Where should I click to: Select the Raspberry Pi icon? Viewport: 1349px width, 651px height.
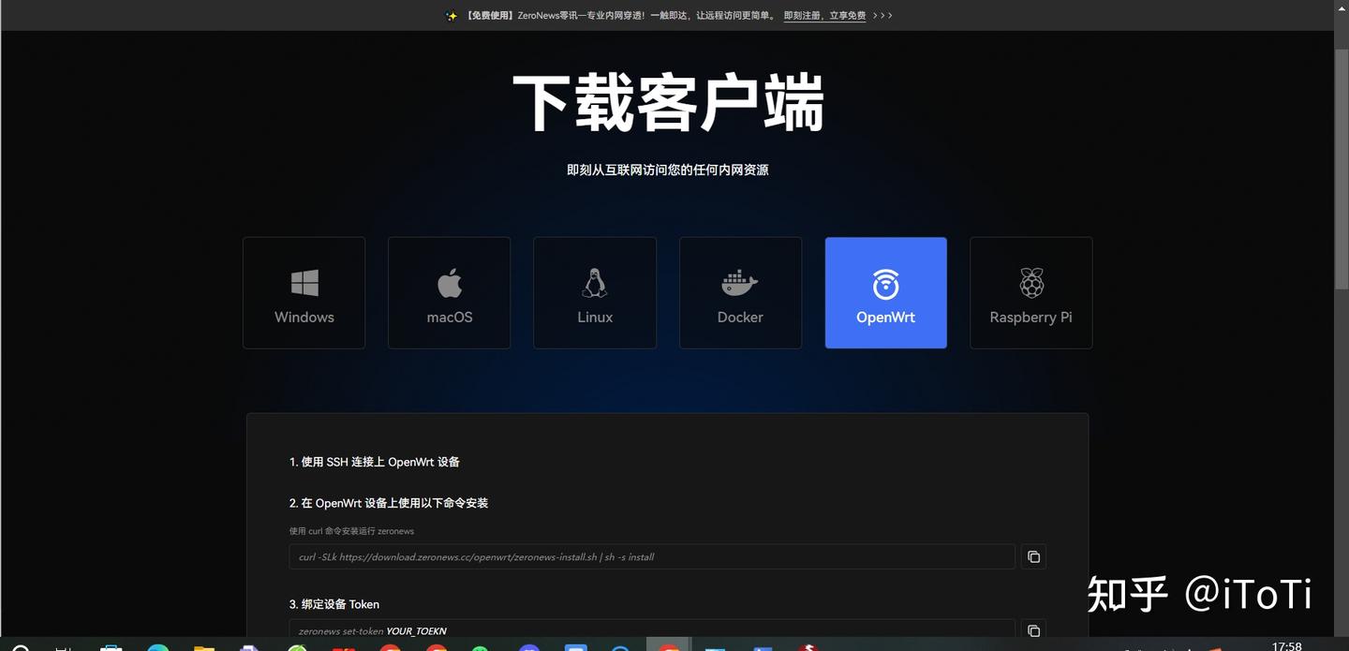click(x=1030, y=282)
